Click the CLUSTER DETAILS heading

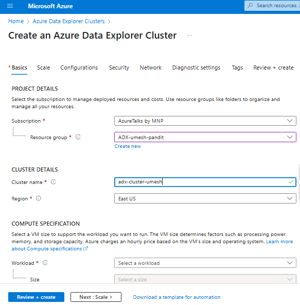[x=34, y=170]
